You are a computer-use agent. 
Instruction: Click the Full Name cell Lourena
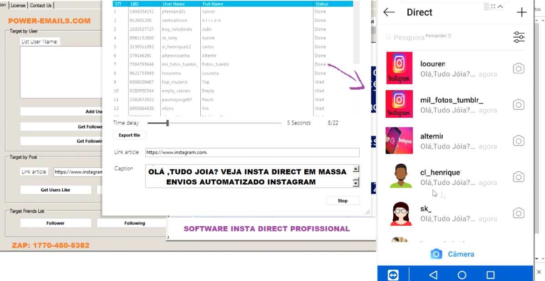pyautogui.click(x=210, y=73)
